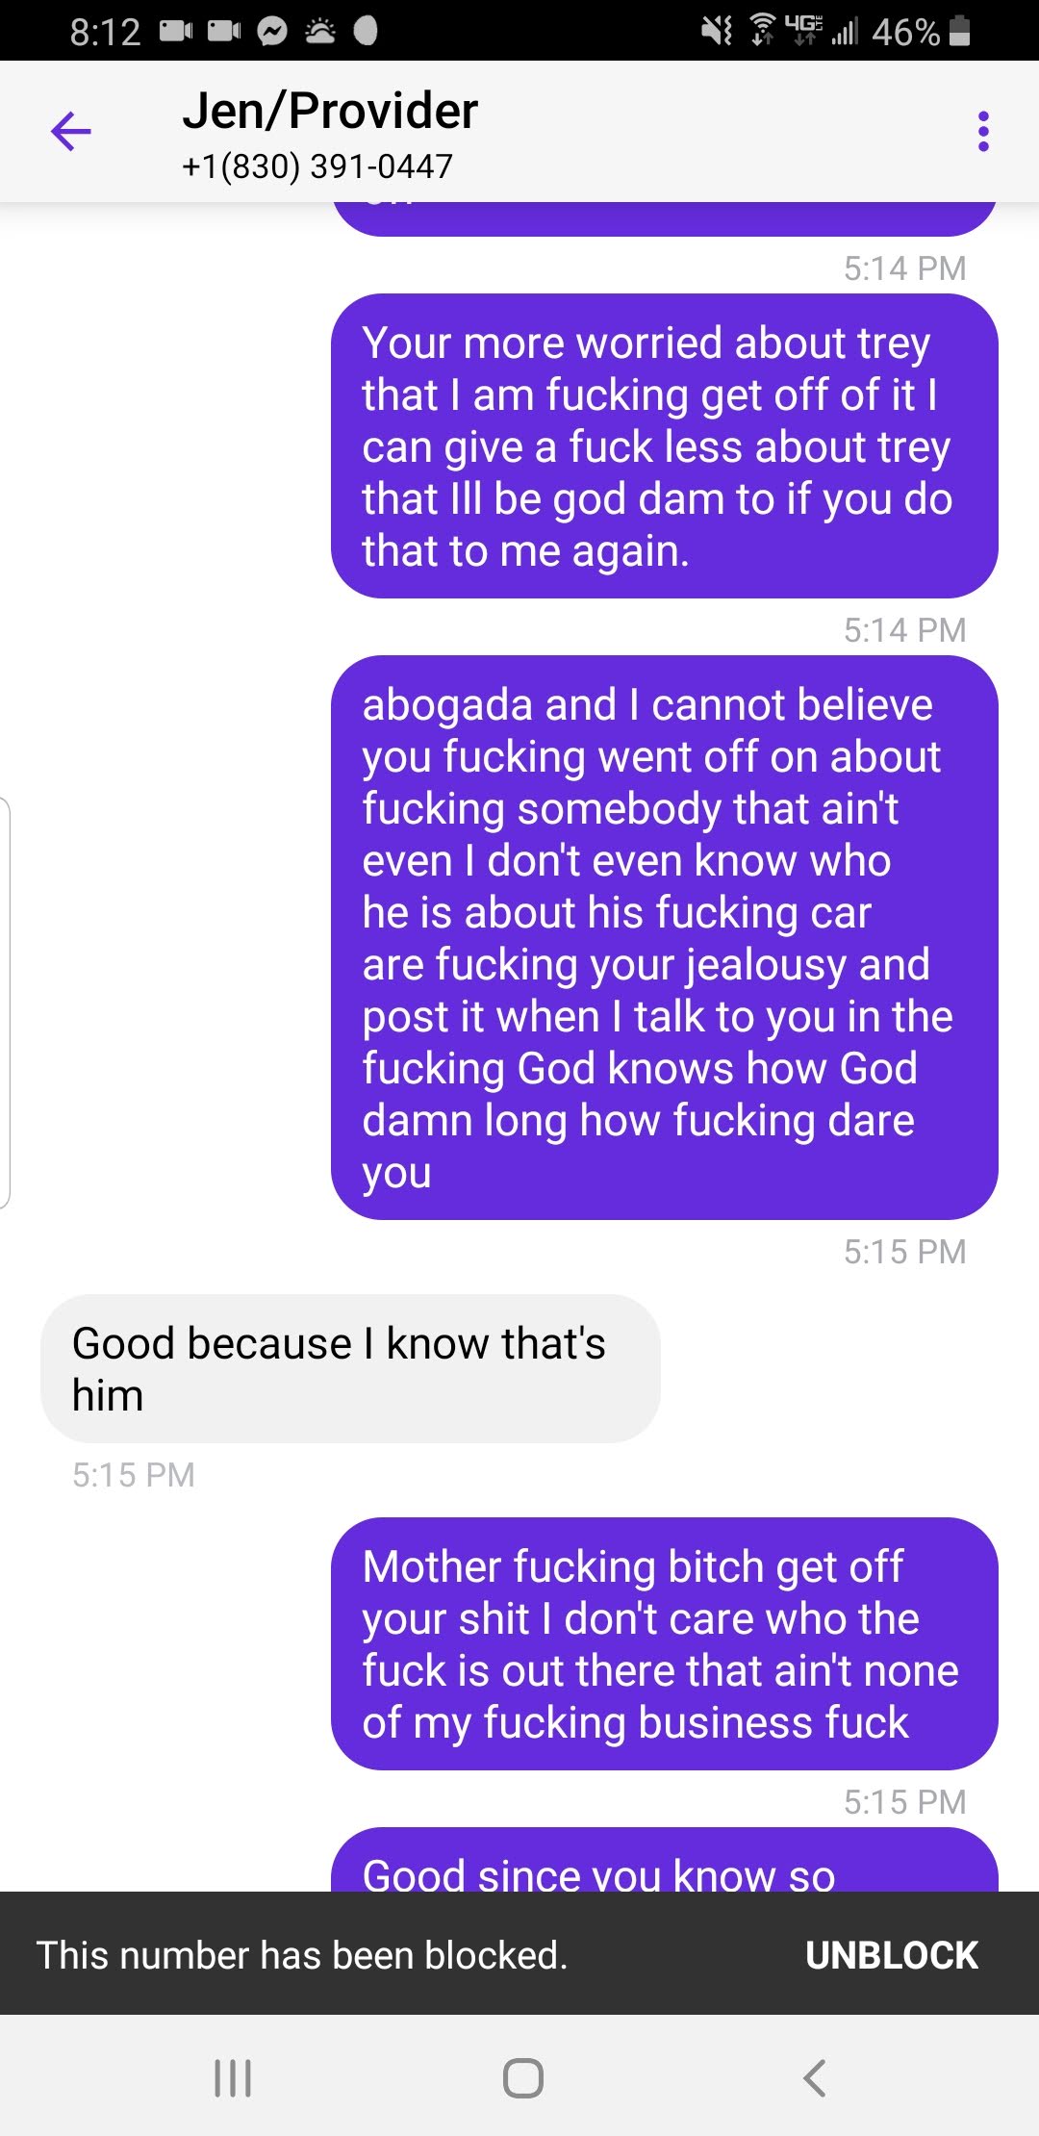The image size is (1039, 2136).
Task: Tap the UNBLOCK button
Action: click(x=892, y=1955)
